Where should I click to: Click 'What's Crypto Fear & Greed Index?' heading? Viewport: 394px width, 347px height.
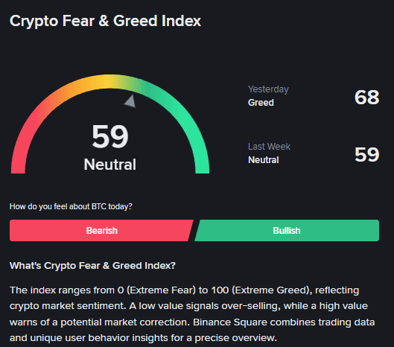coord(92,266)
